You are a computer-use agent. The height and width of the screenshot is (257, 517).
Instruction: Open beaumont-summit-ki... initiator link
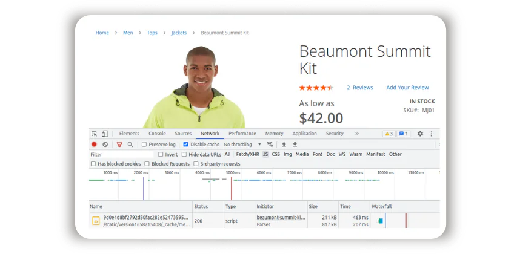point(281,218)
